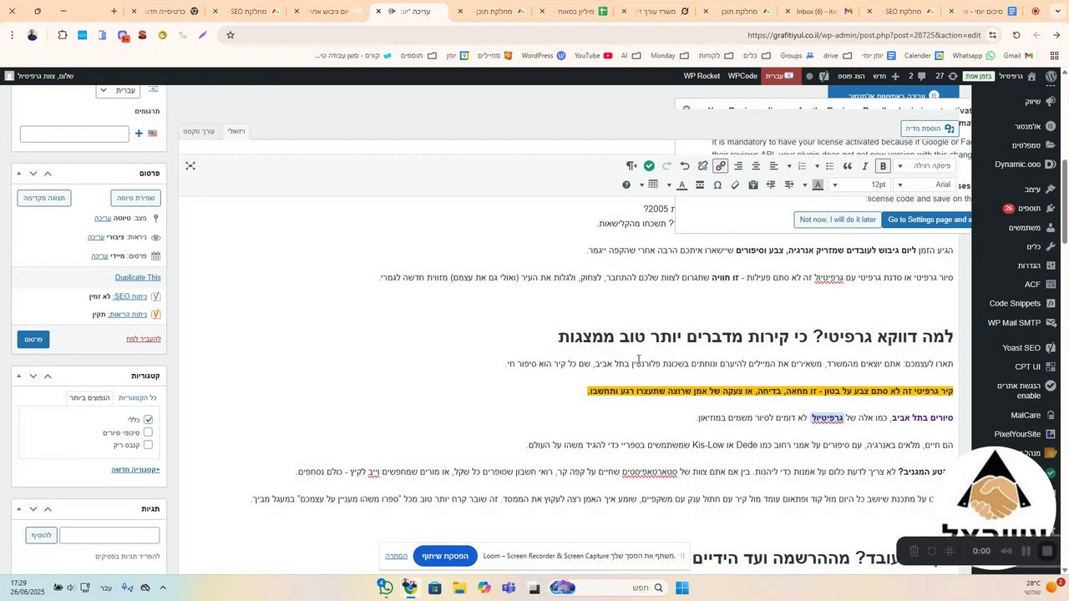The height and width of the screenshot is (601, 1069).
Task: Expand the numbered list style dropdown arrow
Action: click(789, 166)
